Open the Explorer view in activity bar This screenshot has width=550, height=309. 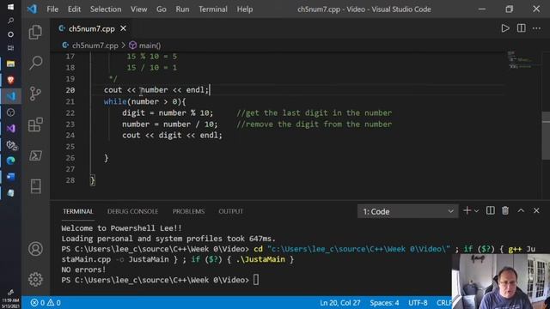click(x=35, y=33)
